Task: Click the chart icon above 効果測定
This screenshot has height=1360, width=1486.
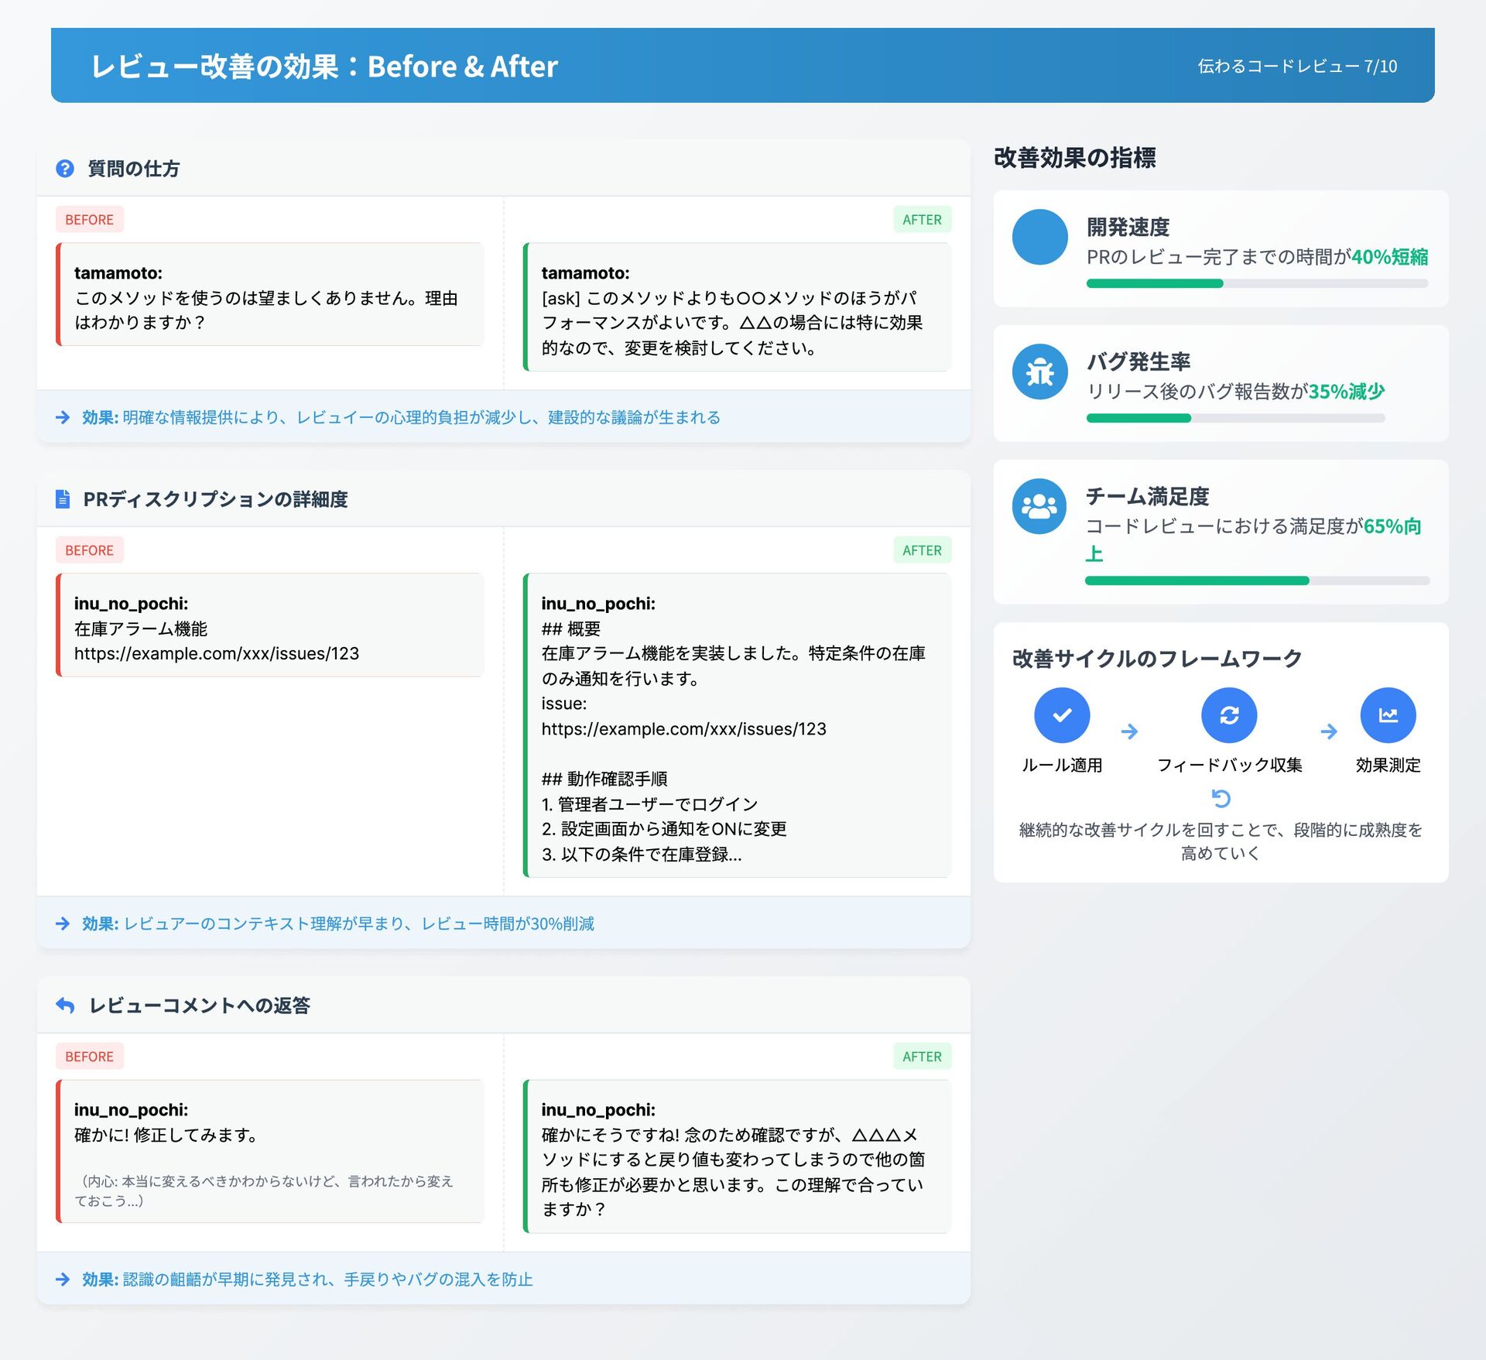Action: click(x=1388, y=715)
